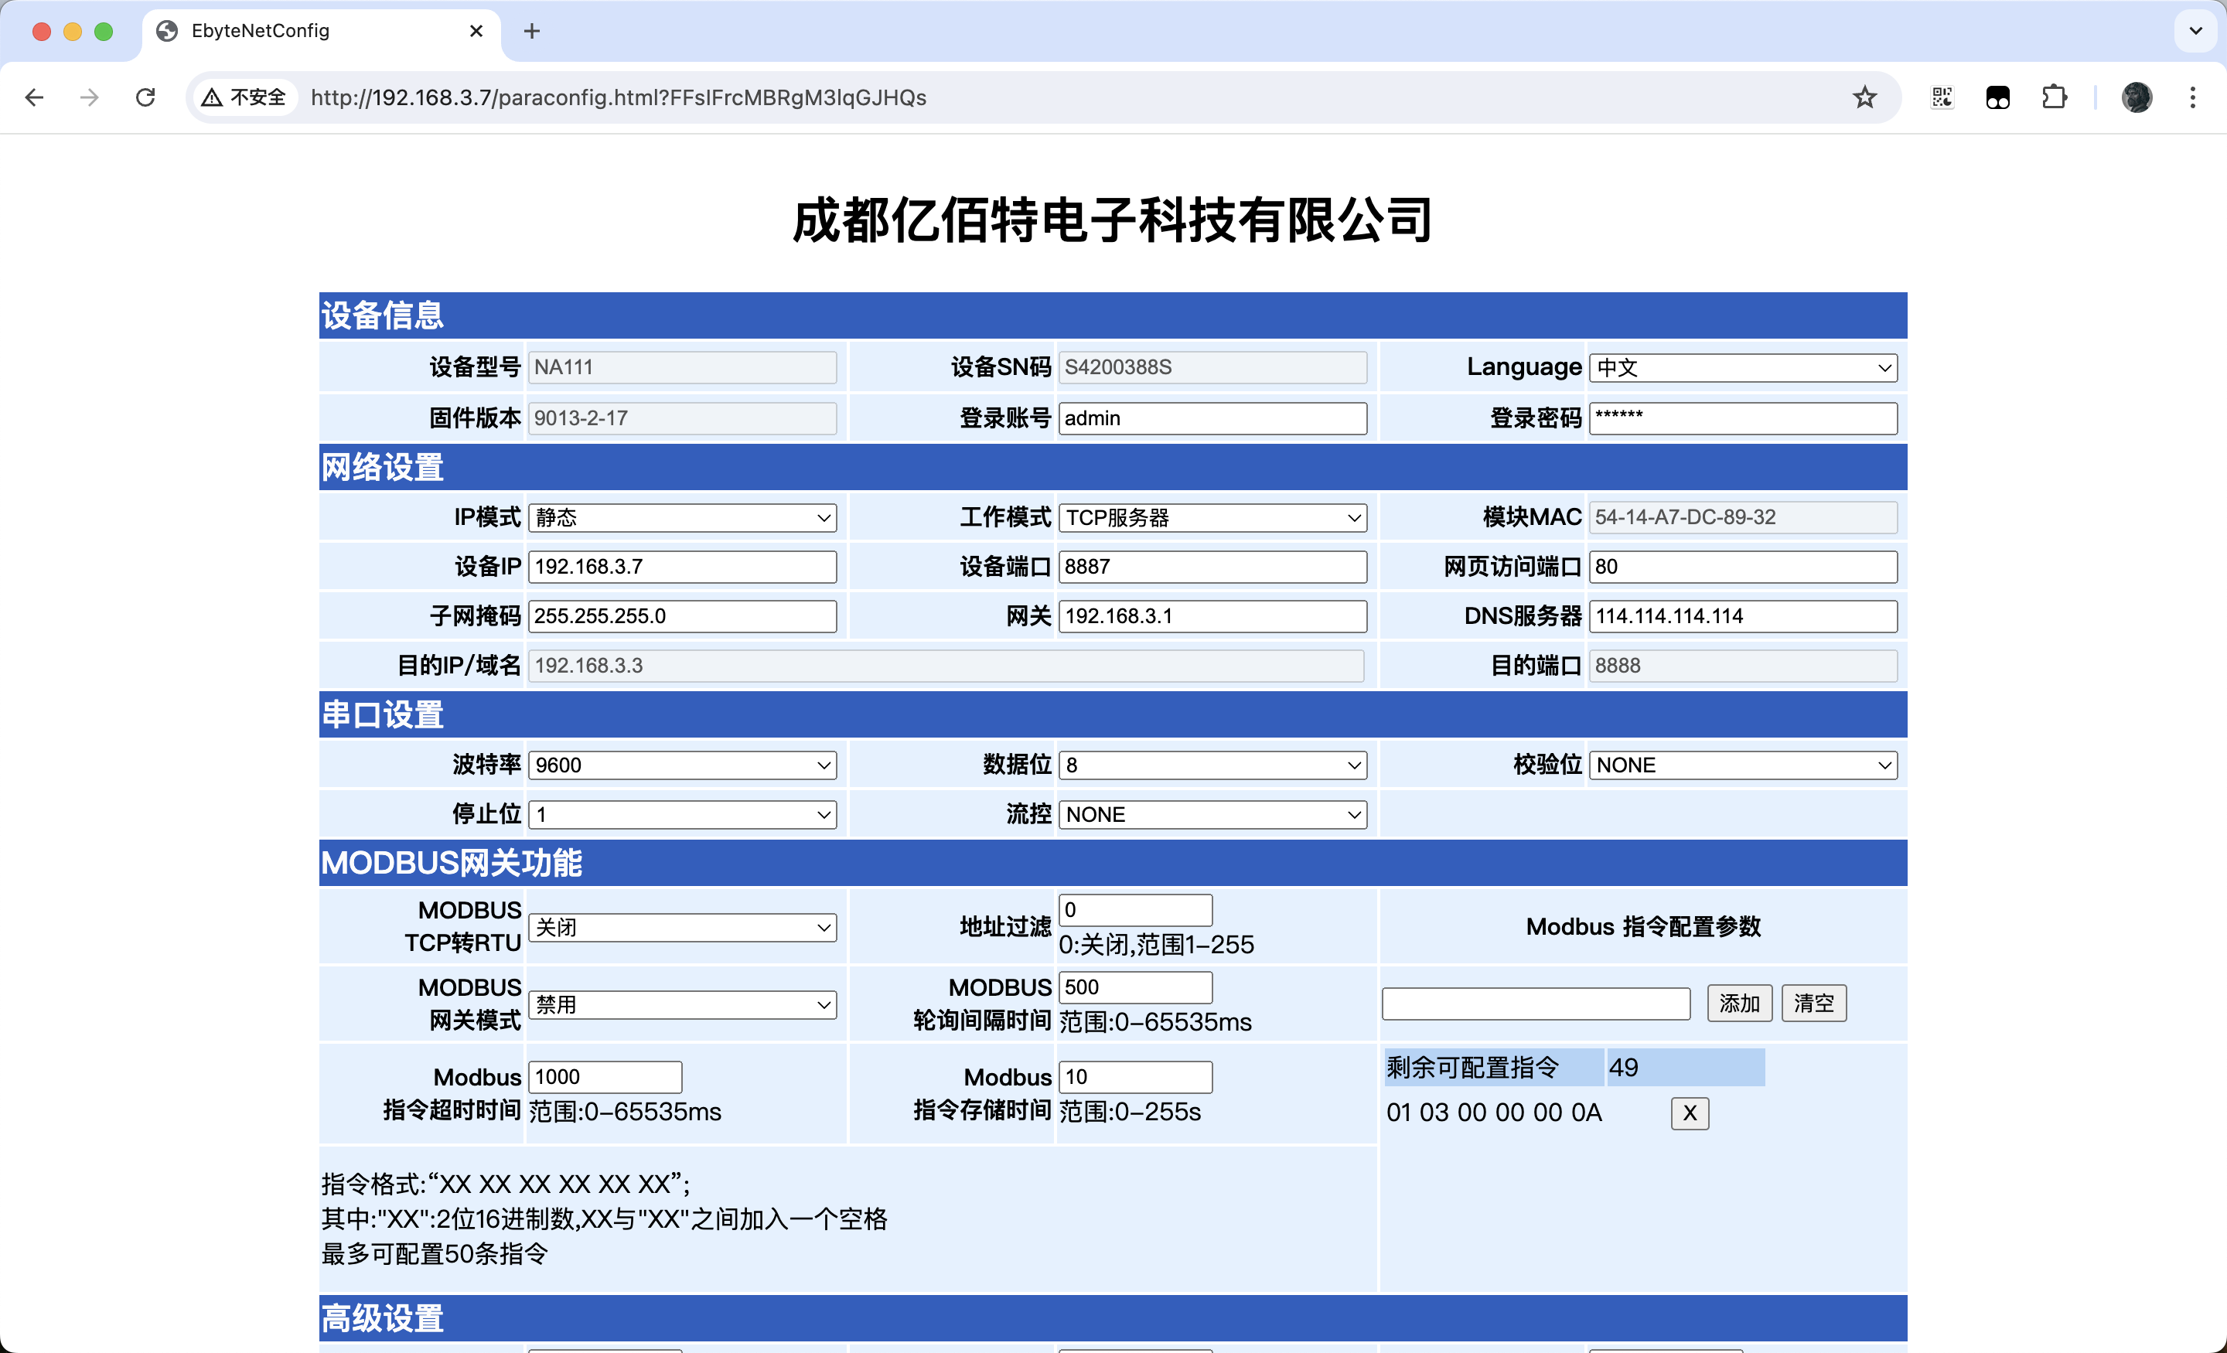Image resolution: width=2227 pixels, height=1353 pixels.
Task: Click into the 设备IP input field
Action: (682, 566)
